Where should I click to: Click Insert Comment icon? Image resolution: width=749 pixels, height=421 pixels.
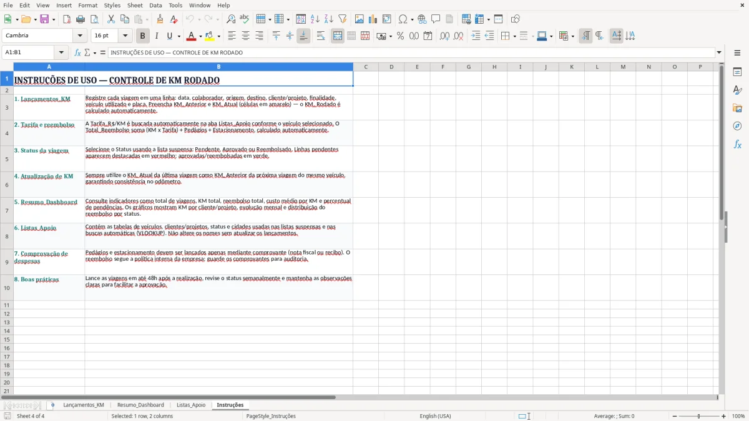(436, 19)
